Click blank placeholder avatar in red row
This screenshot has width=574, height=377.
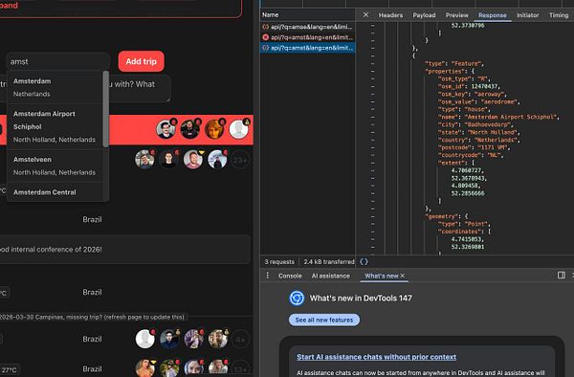point(238,129)
